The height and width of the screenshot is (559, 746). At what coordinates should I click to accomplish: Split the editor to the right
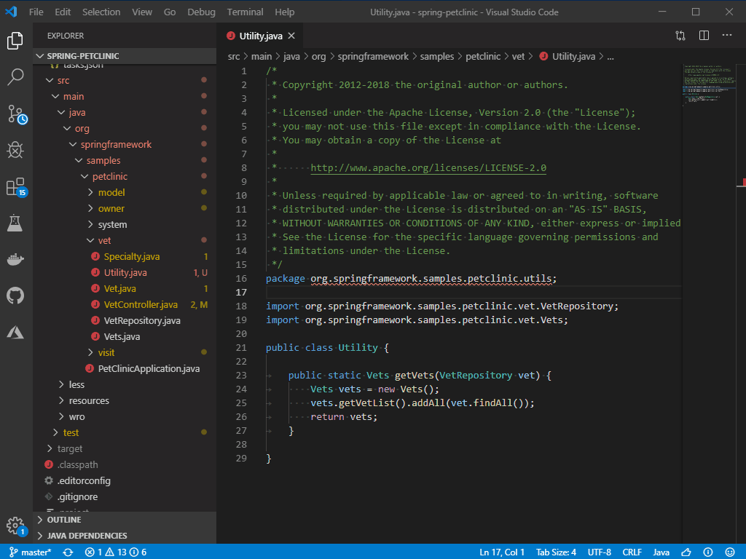[x=704, y=35]
